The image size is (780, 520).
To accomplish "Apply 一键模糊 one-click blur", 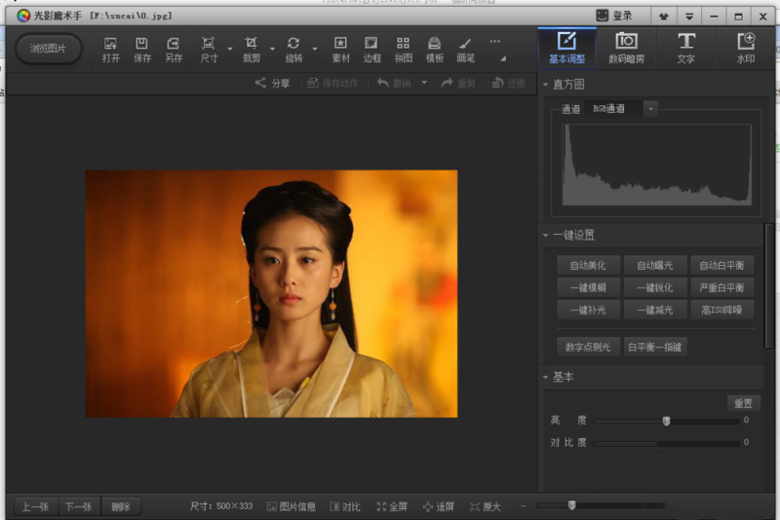I will (588, 287).
